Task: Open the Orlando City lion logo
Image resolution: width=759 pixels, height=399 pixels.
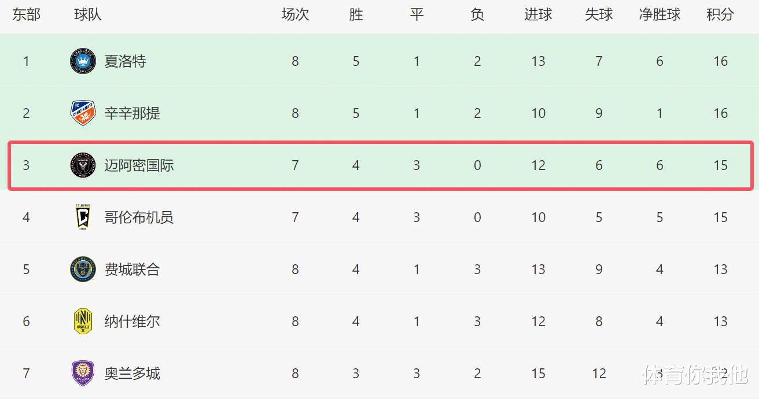Action: pyautogui.click(x=83, y=374)
